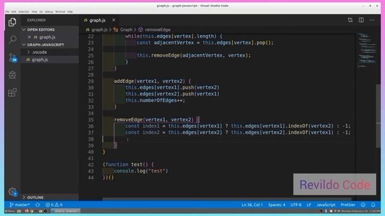Click line number 35 in gutter
Screen dimensions: 385x216
pos(91,120)
